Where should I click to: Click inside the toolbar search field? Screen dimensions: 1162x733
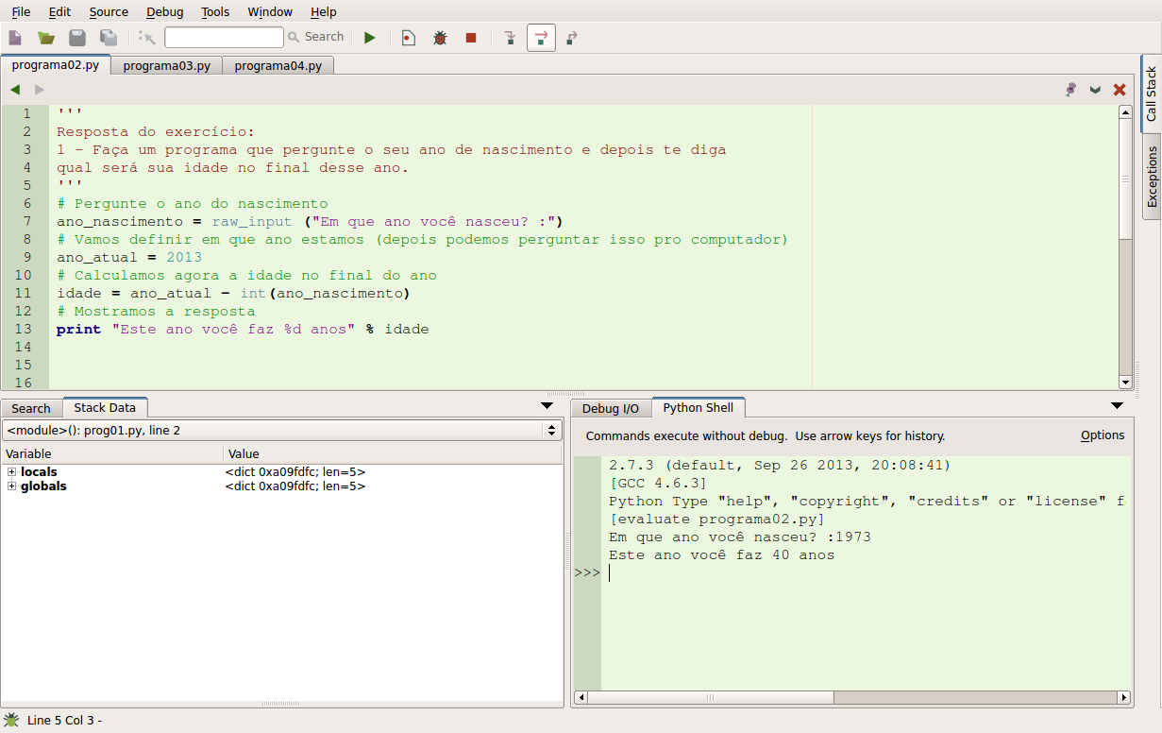pyautogui.click(x=223, y=37)
